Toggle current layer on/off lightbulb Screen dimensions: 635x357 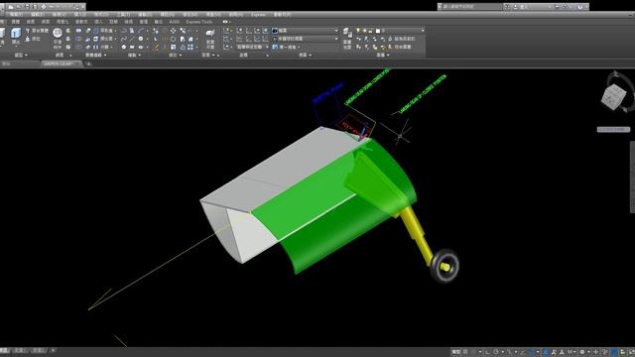tap(358, 31)
